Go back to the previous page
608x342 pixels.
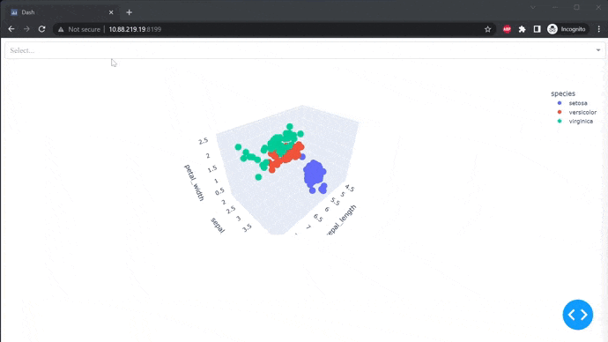tap(11, 29)
